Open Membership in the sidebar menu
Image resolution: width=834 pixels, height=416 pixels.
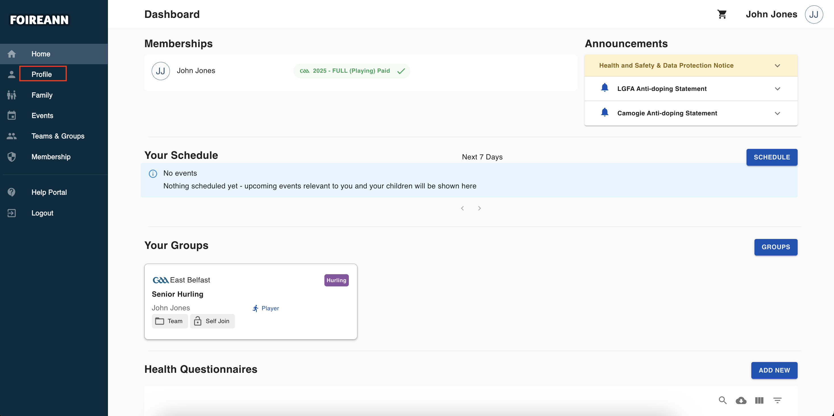(54, 157)
